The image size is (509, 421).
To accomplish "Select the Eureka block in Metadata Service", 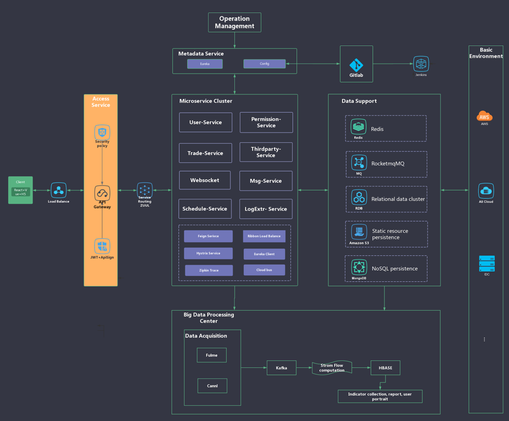I will (x=205, y=64).
